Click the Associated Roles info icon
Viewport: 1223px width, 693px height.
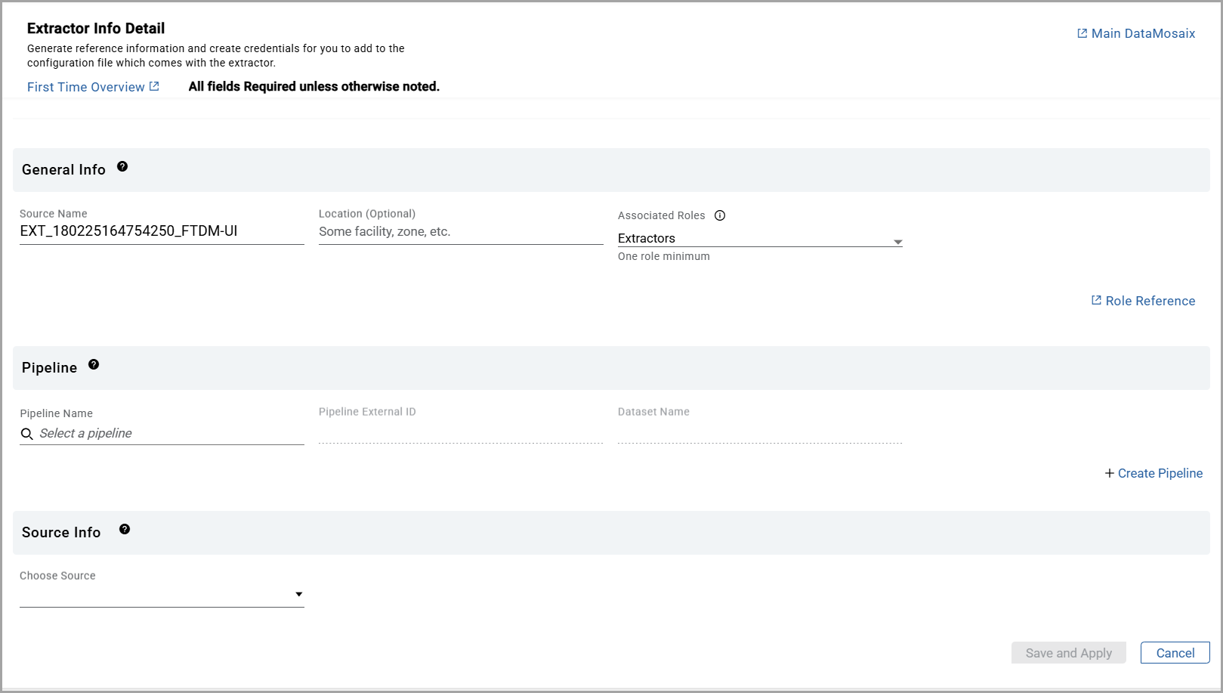(720, 215)
